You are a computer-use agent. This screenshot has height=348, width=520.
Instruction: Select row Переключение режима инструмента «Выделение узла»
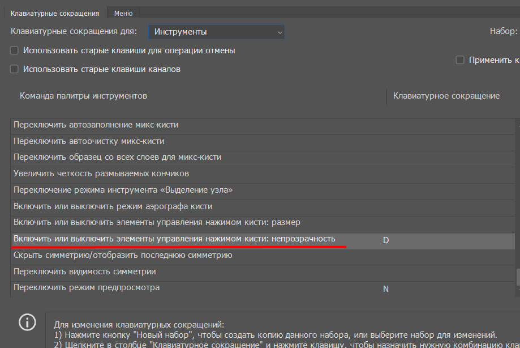(263, 191)
